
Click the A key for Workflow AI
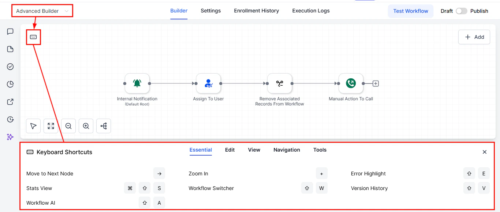click(x=159, y=203)
